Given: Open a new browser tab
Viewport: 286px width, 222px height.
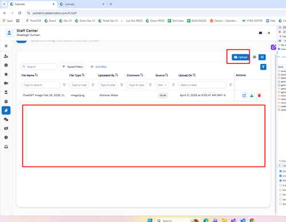Looking at the screenshot, I should (111, 4).
